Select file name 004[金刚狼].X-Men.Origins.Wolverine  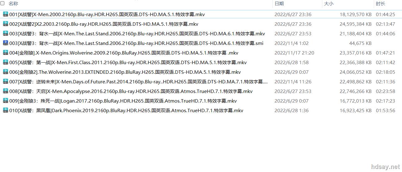click(124, 53)
